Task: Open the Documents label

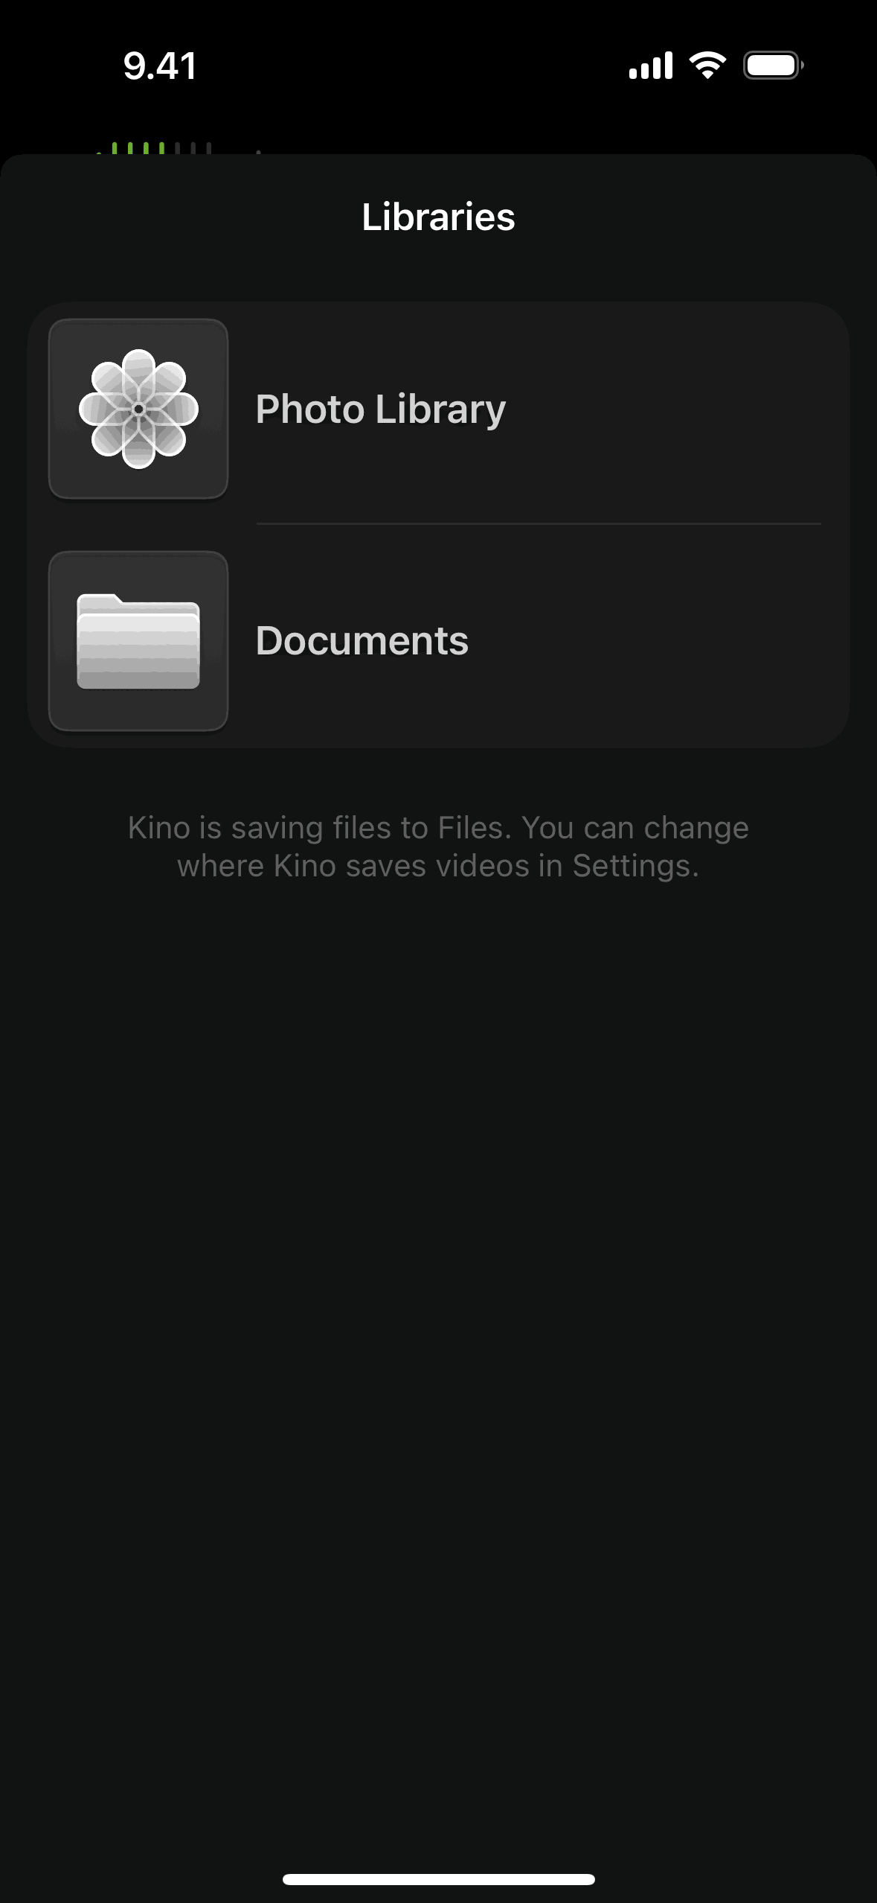Action: 362,641
